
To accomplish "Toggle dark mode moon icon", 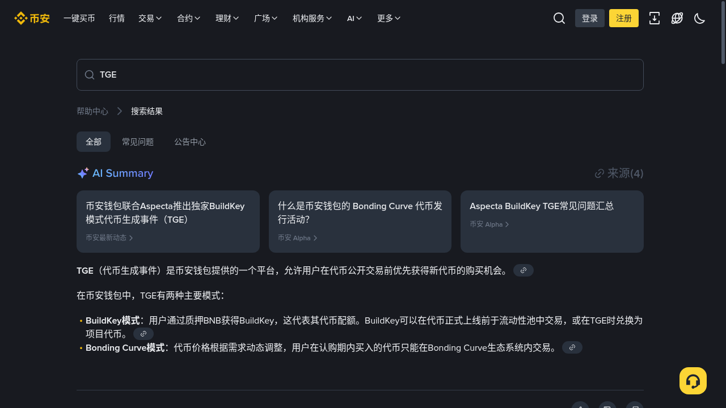I will tap(700, 18).
